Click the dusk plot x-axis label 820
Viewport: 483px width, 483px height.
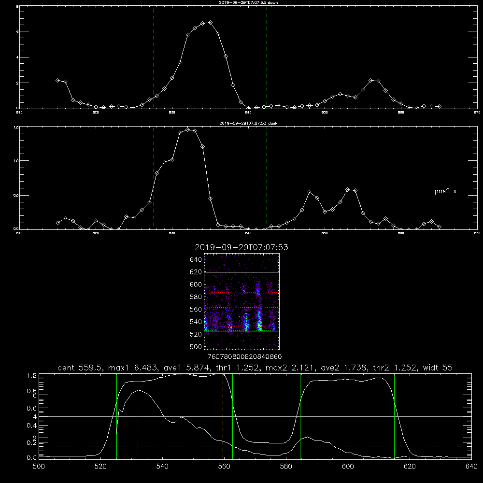(96, 233)
